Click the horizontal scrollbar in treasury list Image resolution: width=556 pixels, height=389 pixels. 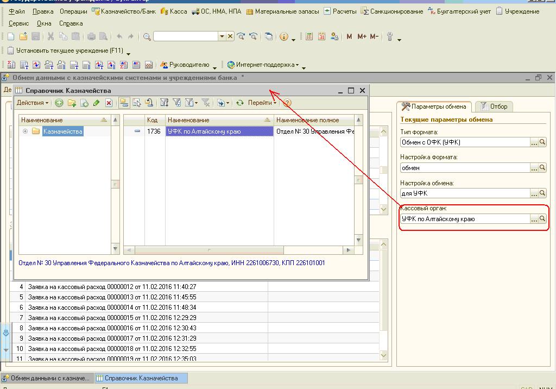209,250
